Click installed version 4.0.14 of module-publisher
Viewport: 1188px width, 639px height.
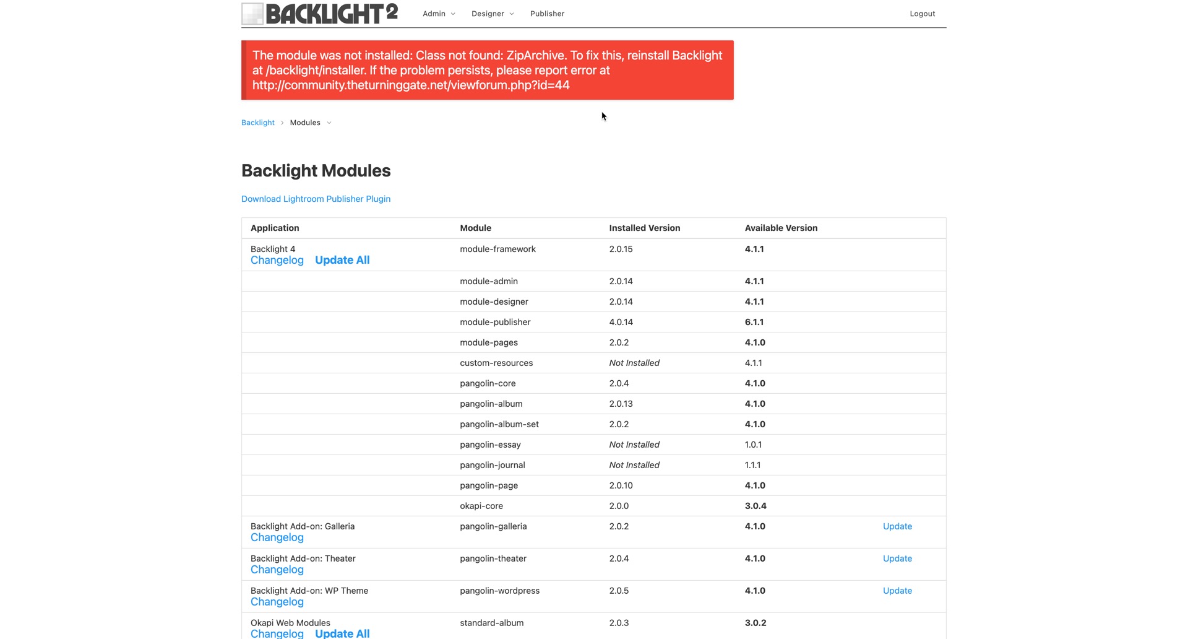coord(621,322)
